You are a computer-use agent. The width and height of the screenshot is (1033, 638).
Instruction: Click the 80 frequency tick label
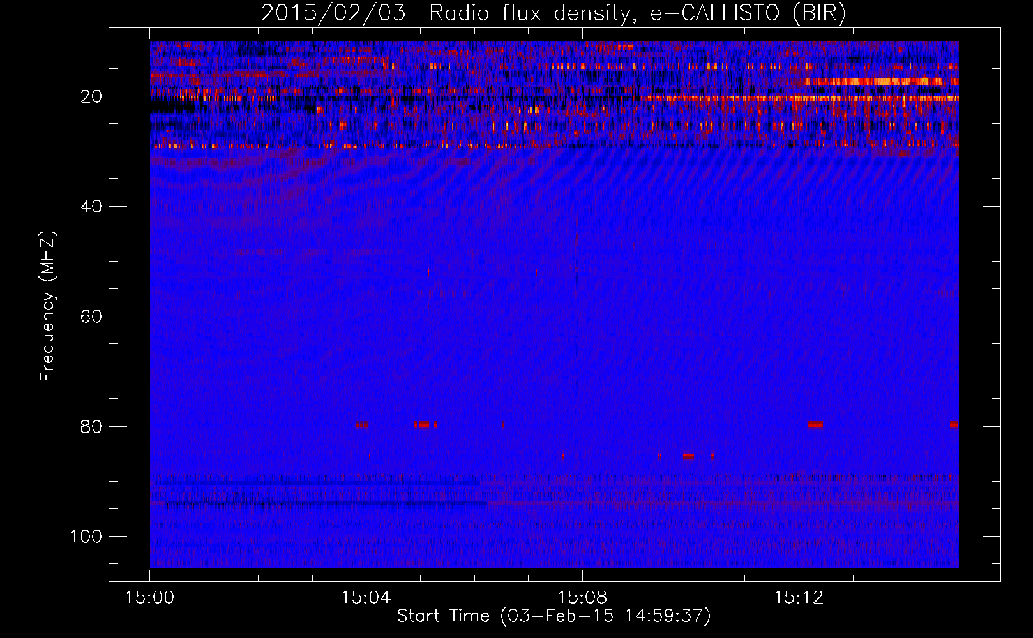point(91,427)
